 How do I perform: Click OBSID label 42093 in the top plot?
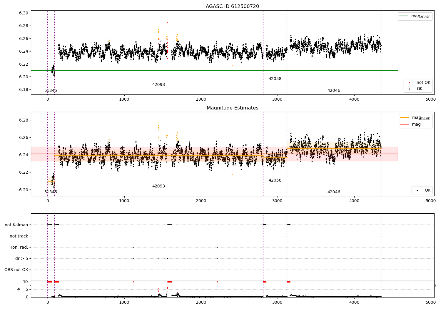(158, 85)
